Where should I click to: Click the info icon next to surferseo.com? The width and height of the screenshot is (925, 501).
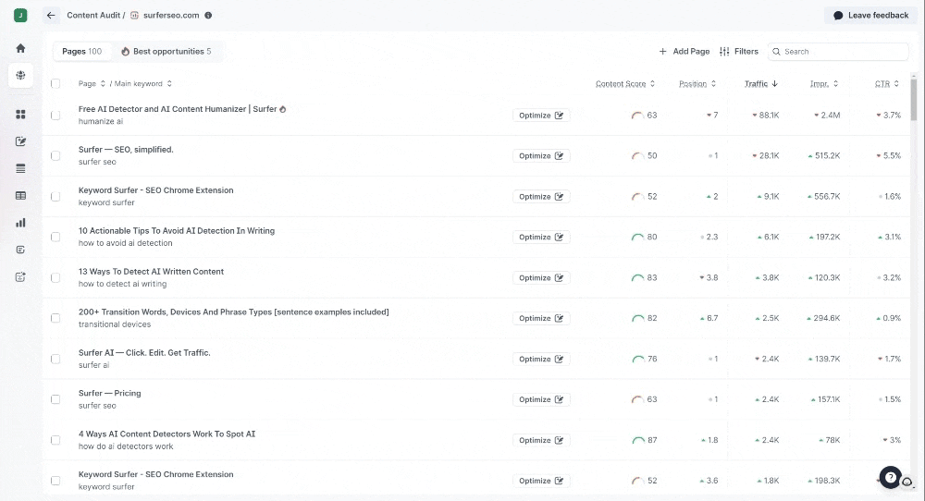click(208, 16)
